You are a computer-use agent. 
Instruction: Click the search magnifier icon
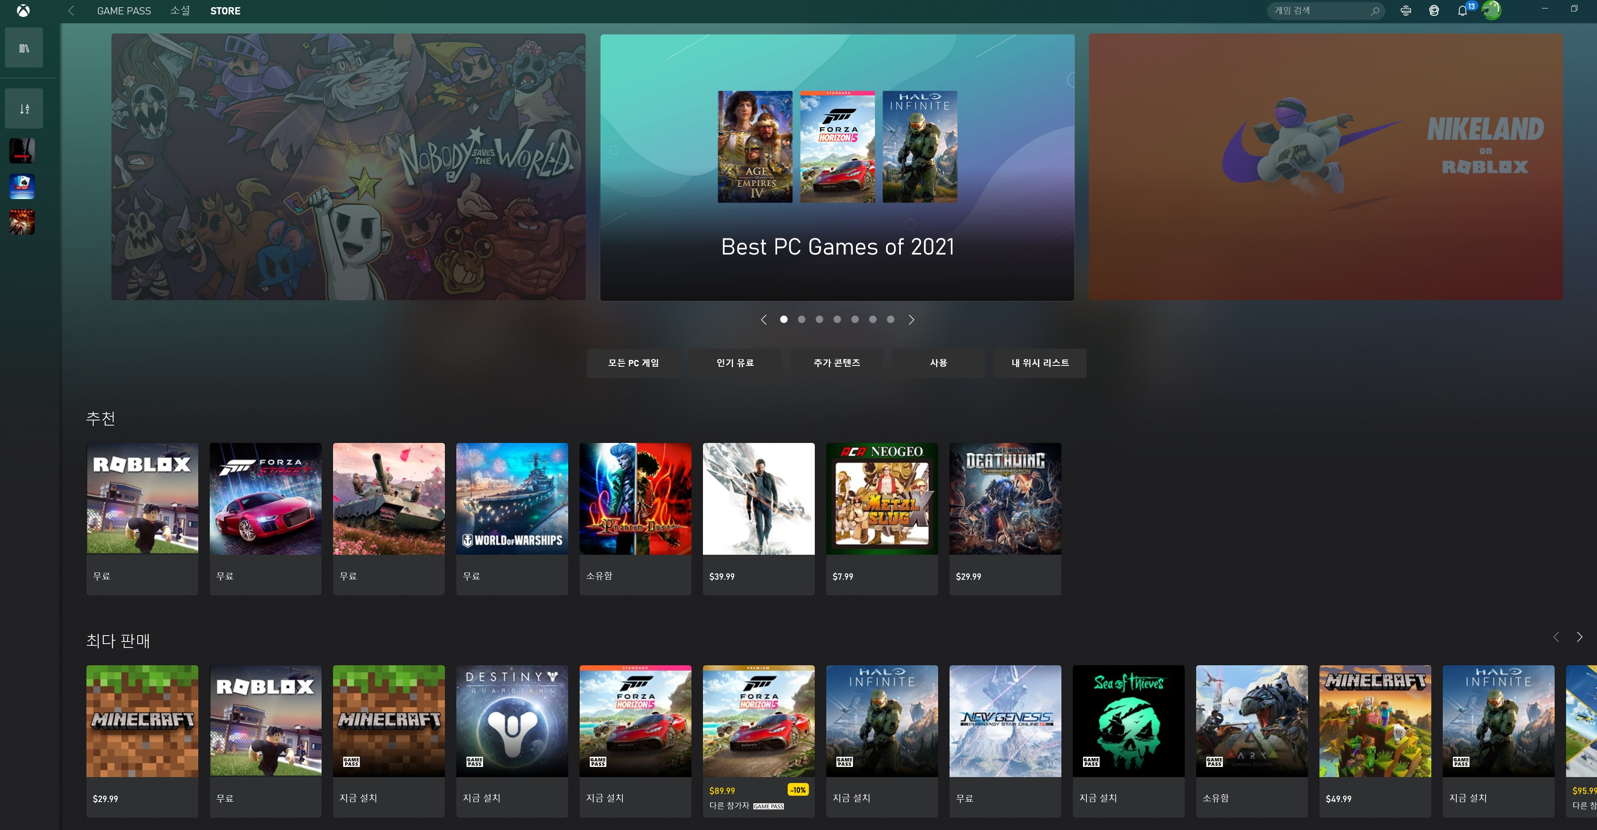pyautogui.click(x=1375, y=11)
